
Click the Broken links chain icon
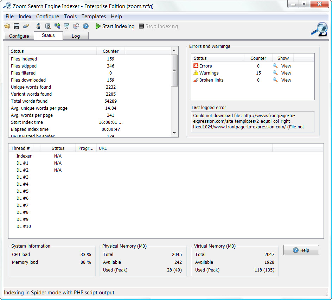tap(196, 80)
